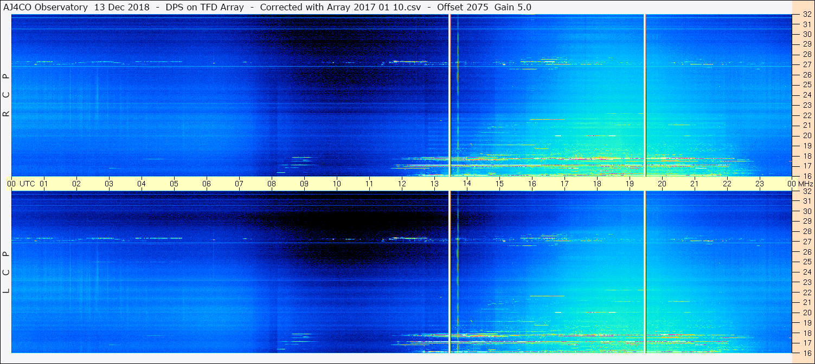This screenshot has height=364, width=815.
Task: Click the "03" hour tick label
Action: pos(109,184)
